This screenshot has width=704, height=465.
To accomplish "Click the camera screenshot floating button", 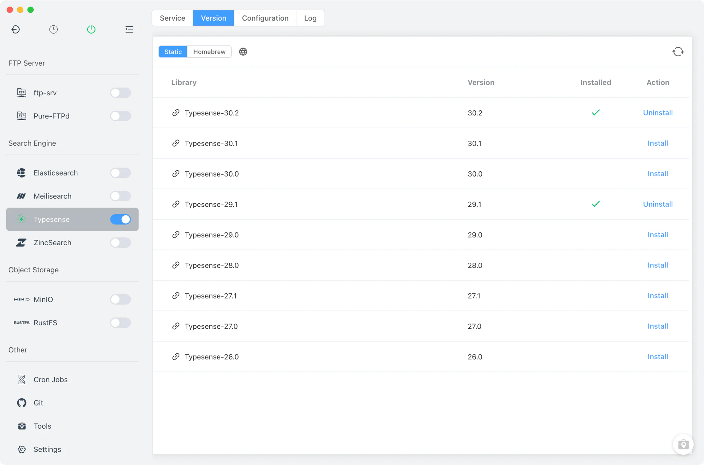I will click(683, 444).
